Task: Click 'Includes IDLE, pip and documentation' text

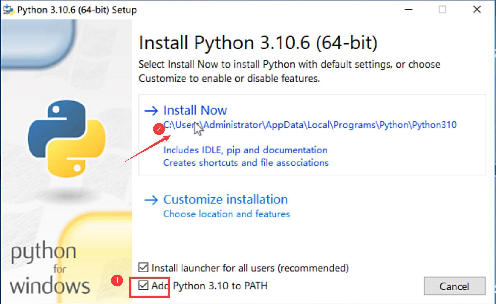Action: coord(245,150)
